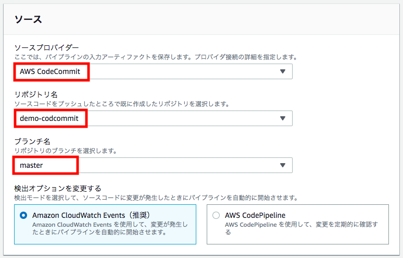This screenshot has width=403, height=258.
Task: Open the ソースプロバイダー dropdown showing AWS CodeCommit
Action: click(154, 71)
